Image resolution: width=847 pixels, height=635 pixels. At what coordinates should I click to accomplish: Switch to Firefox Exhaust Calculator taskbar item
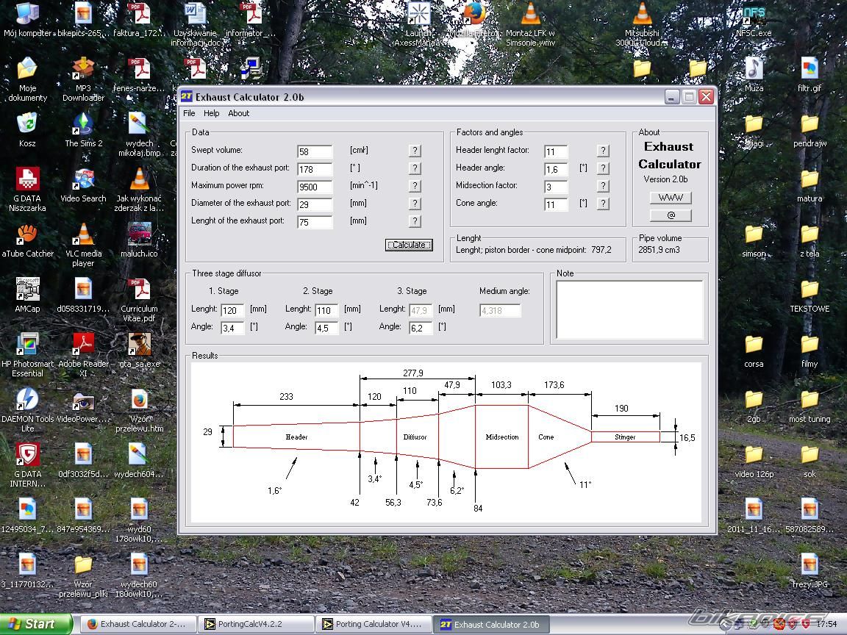(x=138, y=624)
